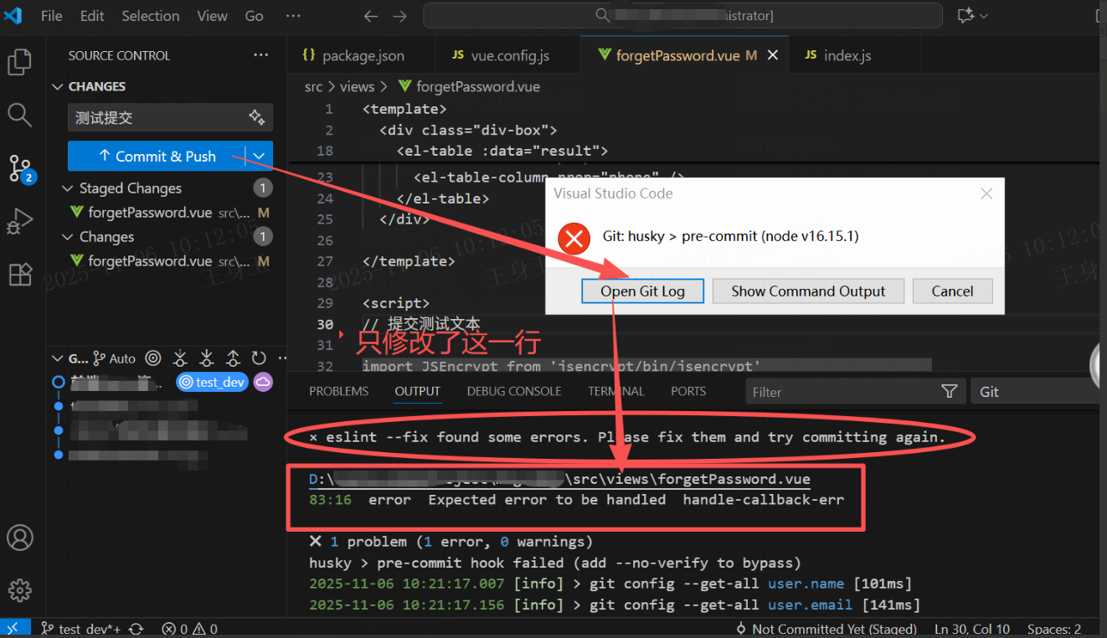1107x638 pixels.
Task: Open the View menu
Action: click(x=212, y=16)
